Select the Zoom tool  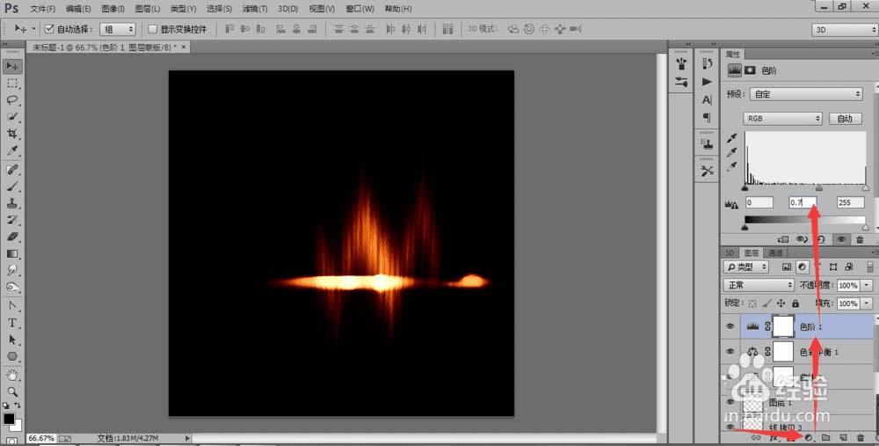pos(11,391)
